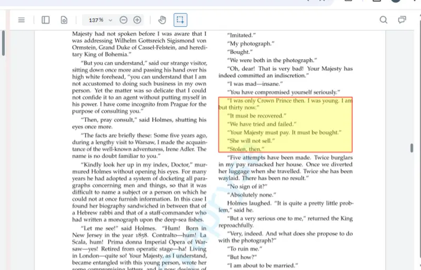Open the search magnifier icon
The image size is (421, 270).
(x=384, y=20)
